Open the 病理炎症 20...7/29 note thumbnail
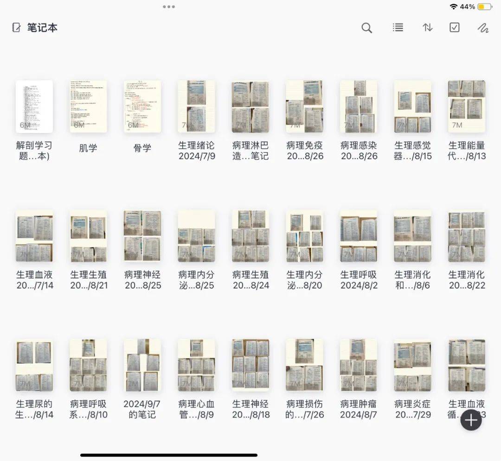Screen dimensions: 501x461 pos(412,365)
